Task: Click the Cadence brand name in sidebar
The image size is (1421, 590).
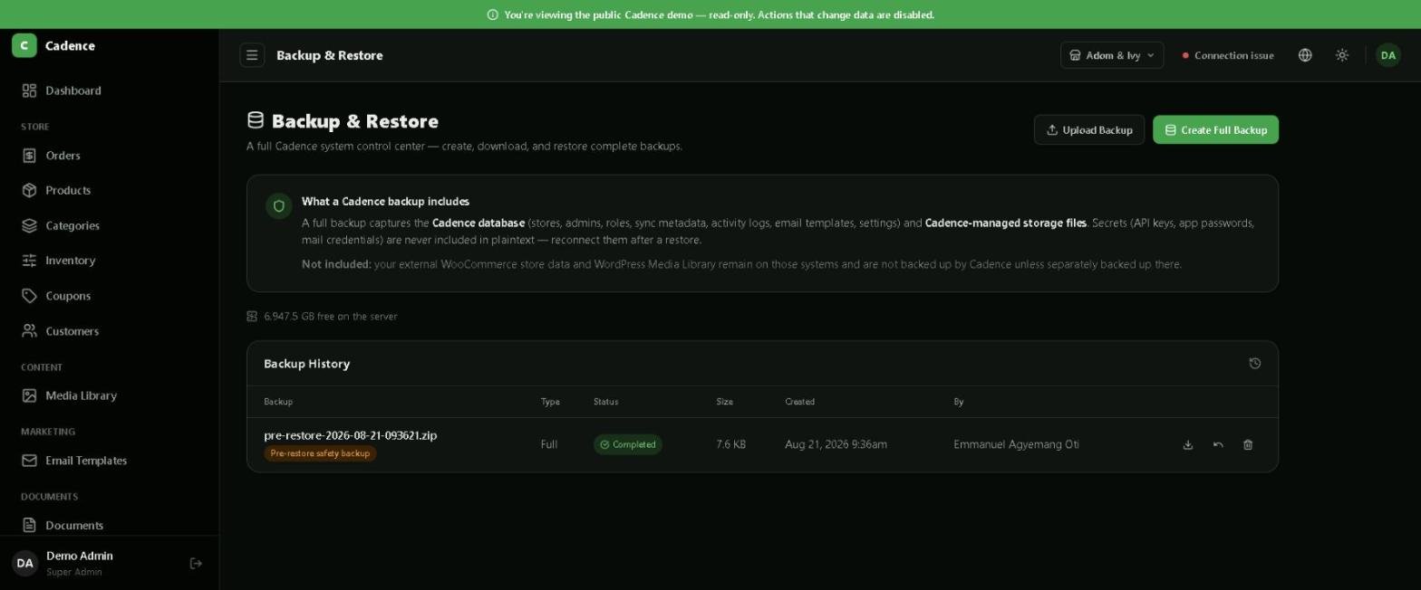Action: tap(70, 45)
